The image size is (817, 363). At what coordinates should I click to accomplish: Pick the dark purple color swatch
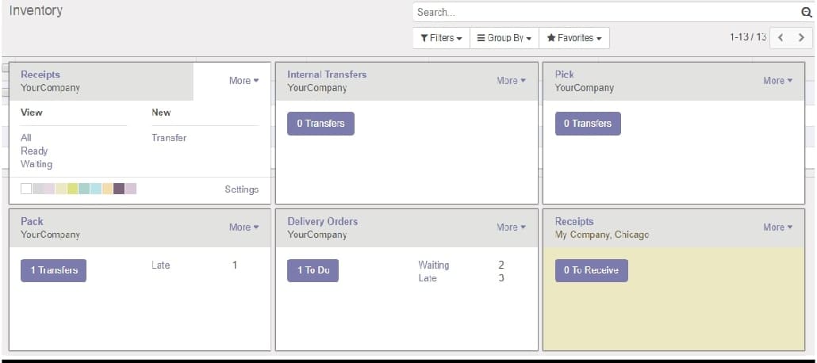pyautogui.click(x=119, y=189)
